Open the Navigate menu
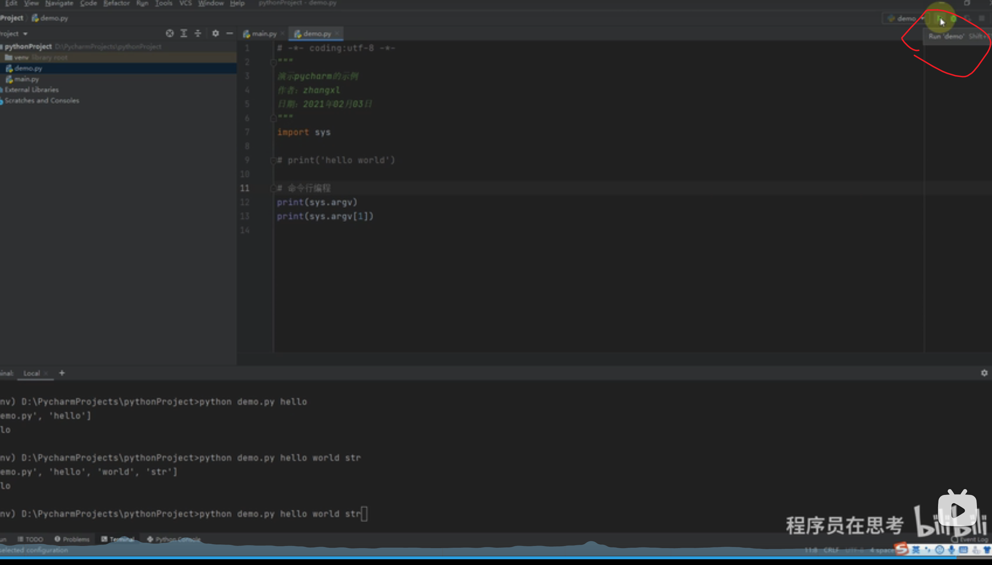 (59, 3)
